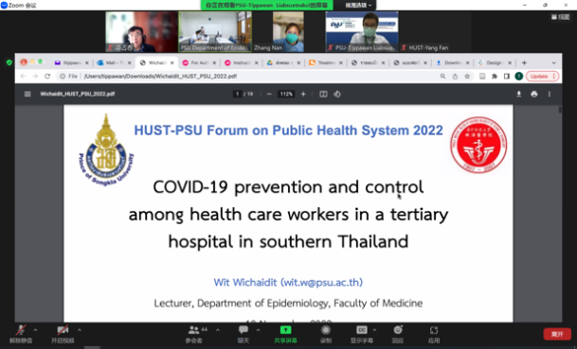
Task: Turn on the camera video button
Action: (63, 334)
